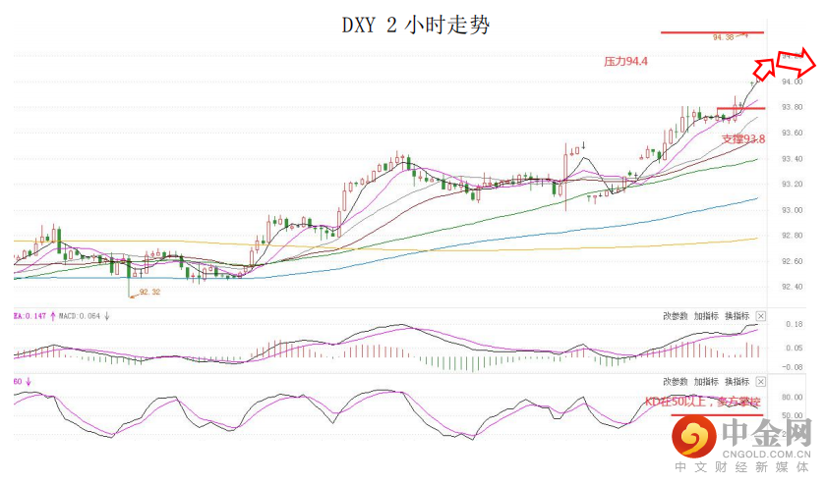Viewport: 826px width, 485px height.
Task: Click the 93.00 price axis label
Action: tap(793, 210)
